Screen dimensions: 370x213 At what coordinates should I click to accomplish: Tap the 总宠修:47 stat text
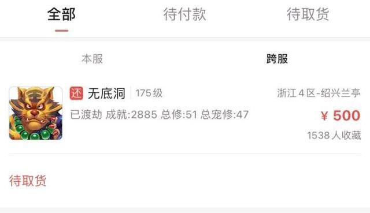pos(225,115)
